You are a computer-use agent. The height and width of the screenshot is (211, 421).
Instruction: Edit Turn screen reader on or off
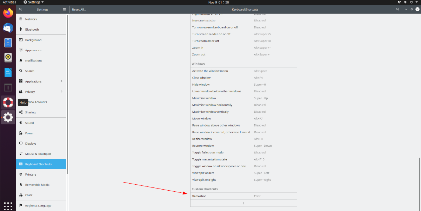(x=243, y=34)
